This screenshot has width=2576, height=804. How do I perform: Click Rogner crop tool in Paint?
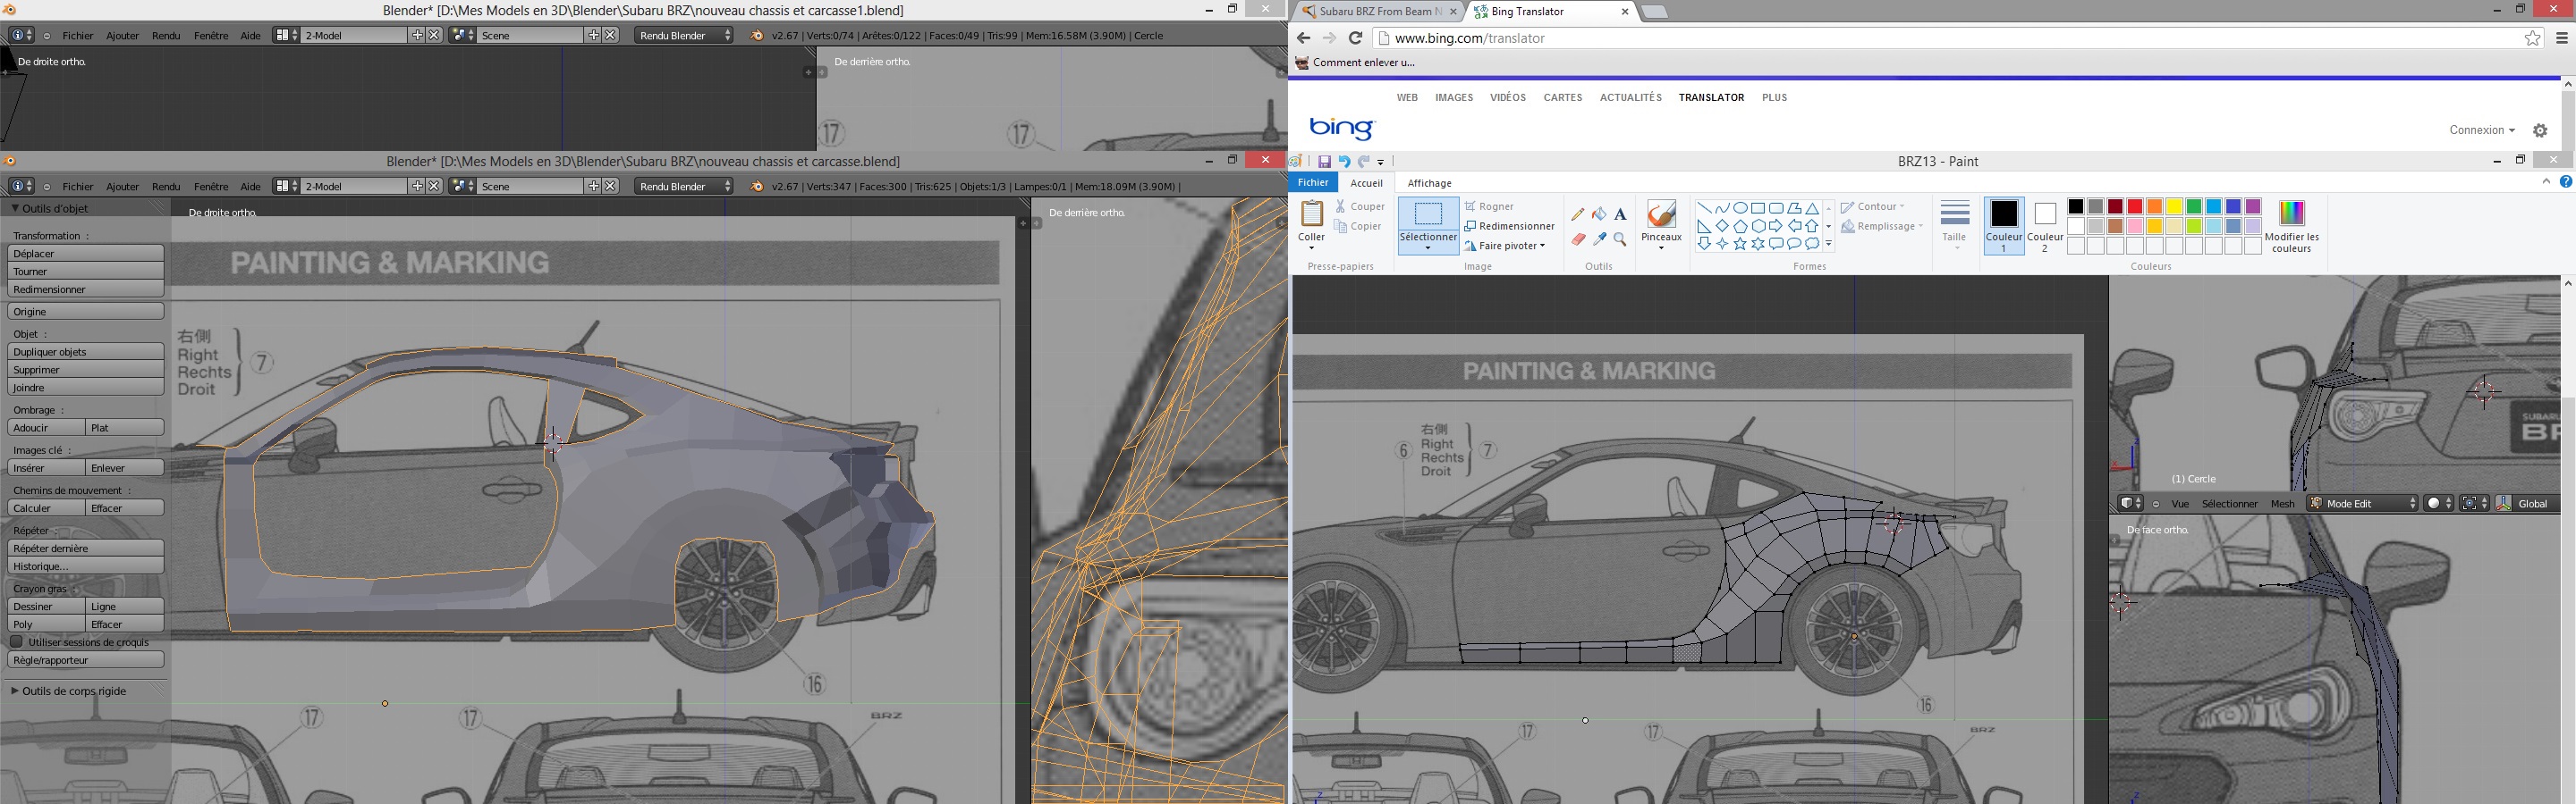[1489, 206]
